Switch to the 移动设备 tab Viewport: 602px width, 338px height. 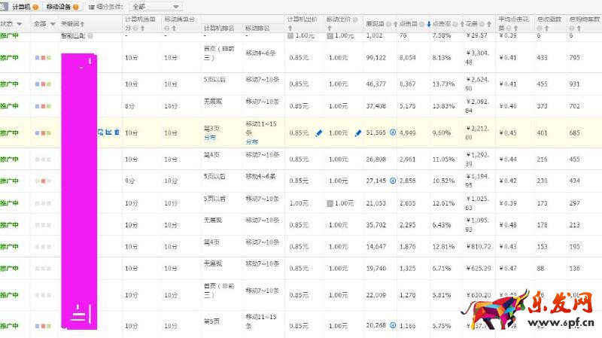(x=60, y=7)
